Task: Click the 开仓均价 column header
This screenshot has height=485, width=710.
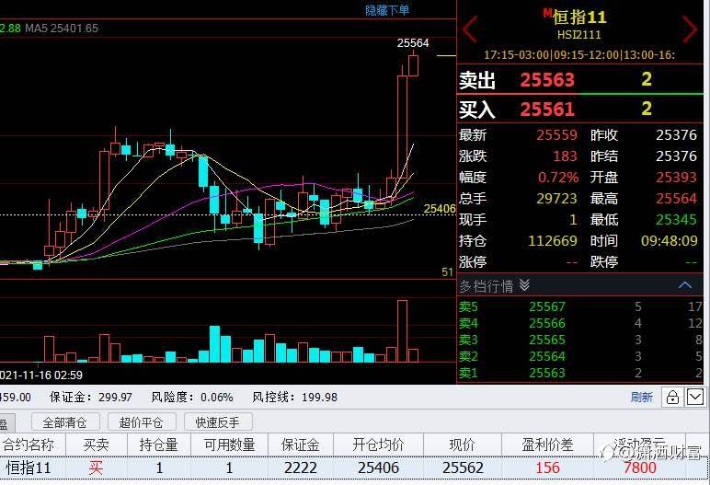Action: [x=378, y=445]
